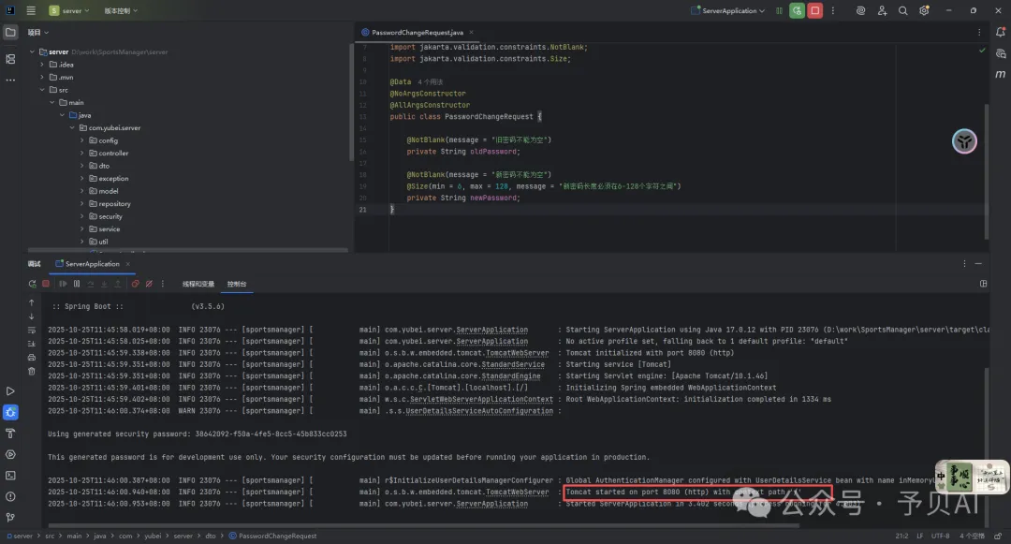The width and height of the screenshot is (1011, 544).
Task: Switch to 线程和变量 threads tab
Action: click(x=198, y=284)
